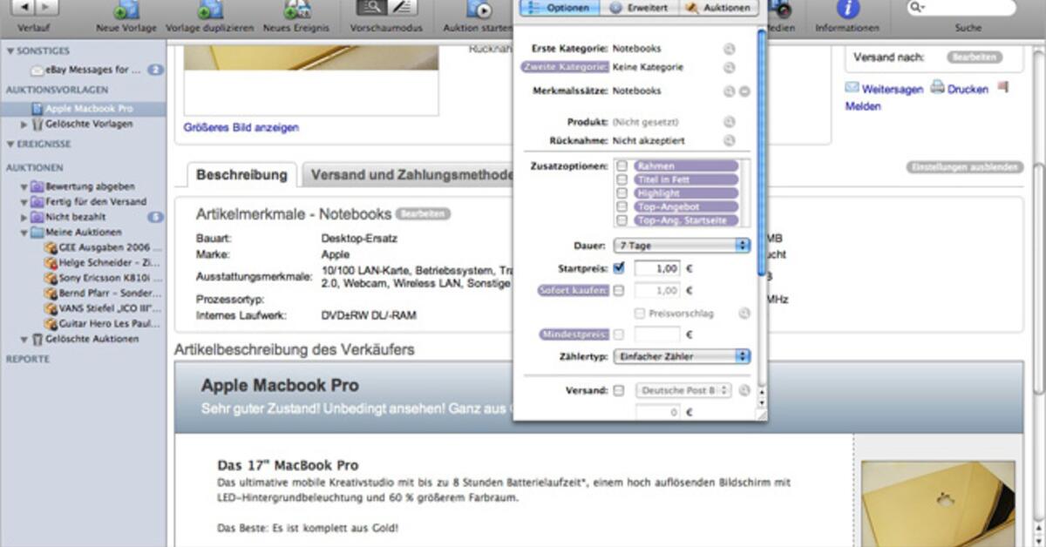
Task: Click the first Merkmalssätze round button
Action: click(729, 91)
